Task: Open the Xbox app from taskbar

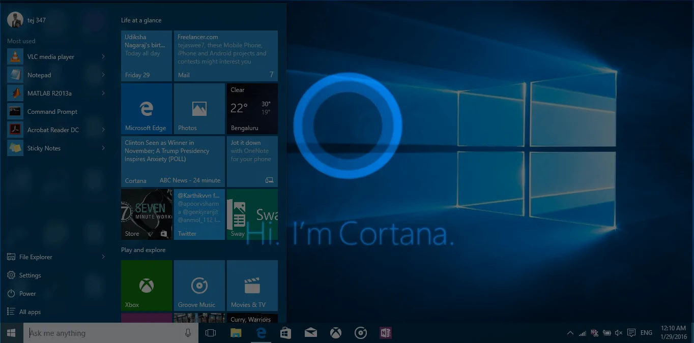Action: click(x=336, y=333)
